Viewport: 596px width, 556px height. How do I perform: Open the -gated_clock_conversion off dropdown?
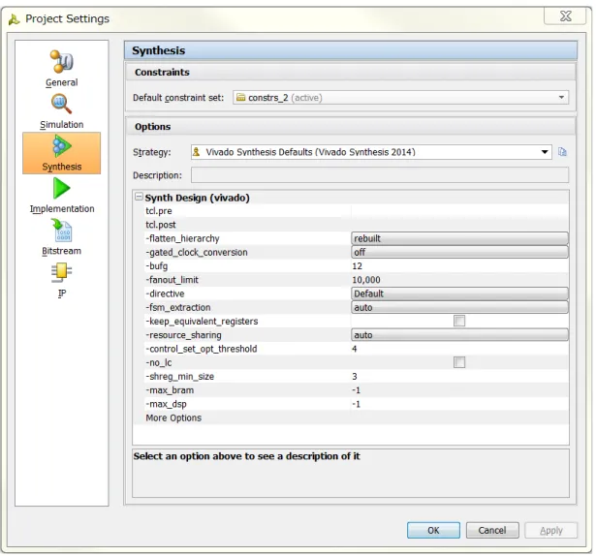tap(459, 252)
